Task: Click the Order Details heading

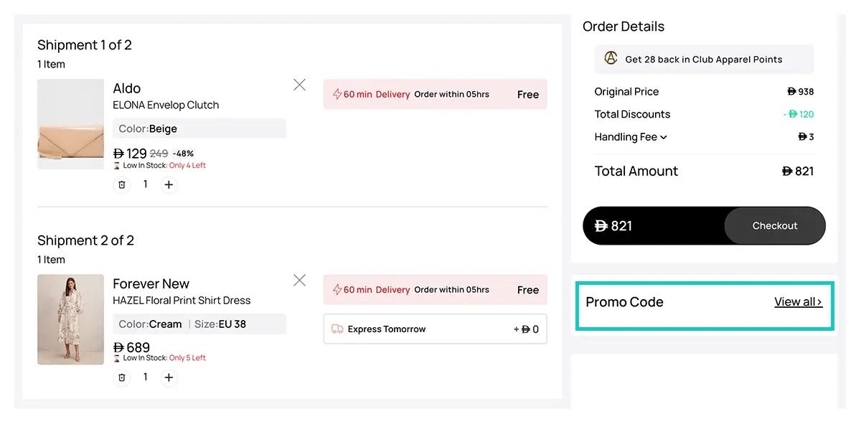Action: click(x=624, y=27)
